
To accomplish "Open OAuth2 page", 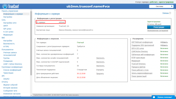I will [x=6, y=79].
